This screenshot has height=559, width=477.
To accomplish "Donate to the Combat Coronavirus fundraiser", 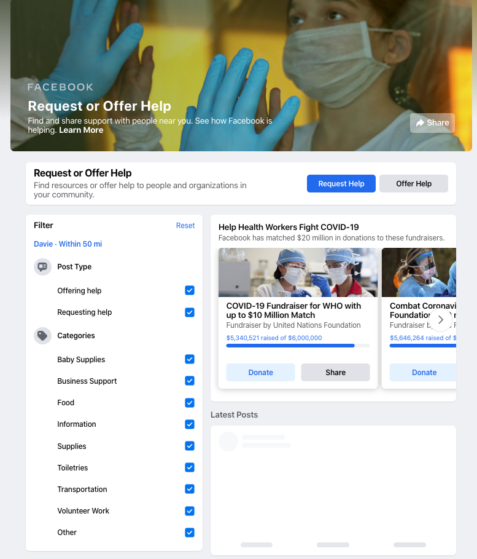I will click(423, 372).
